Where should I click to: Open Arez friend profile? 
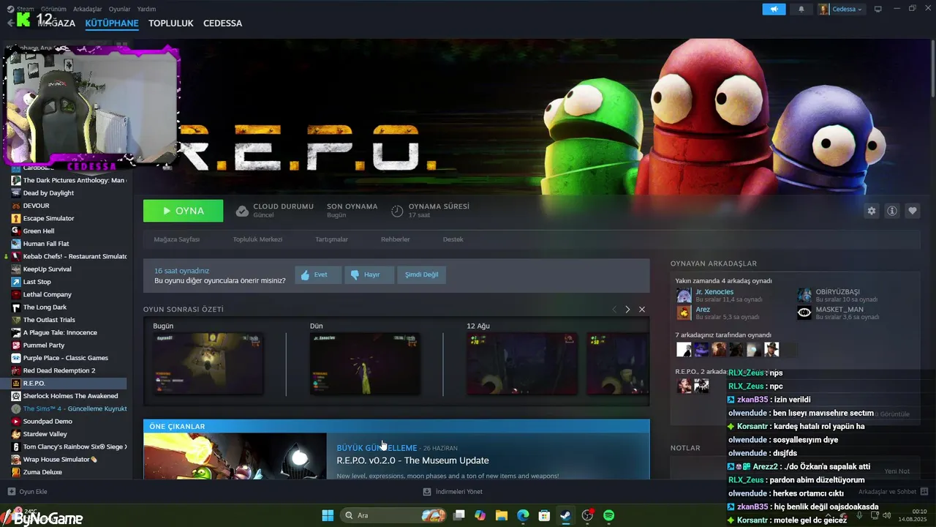[x=703, y=310]
